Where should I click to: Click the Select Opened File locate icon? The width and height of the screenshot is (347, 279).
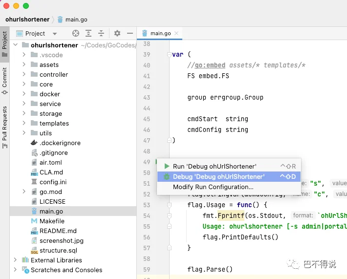point(76,33)
